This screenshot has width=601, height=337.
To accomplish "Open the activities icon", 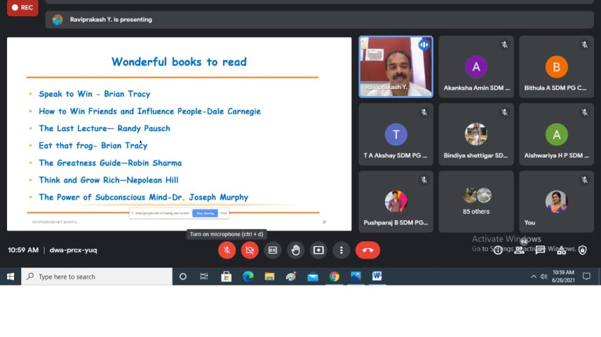I will click(x=562, y=250).
